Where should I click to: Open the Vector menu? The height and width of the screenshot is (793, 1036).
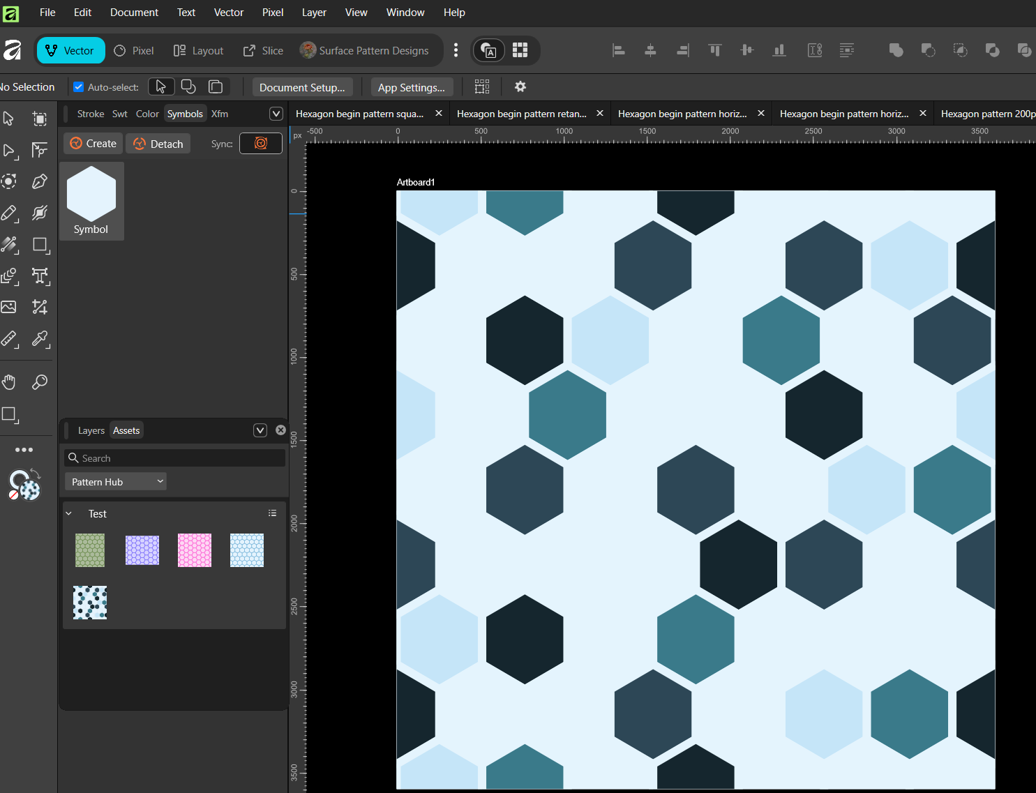(x=229, y=13)
